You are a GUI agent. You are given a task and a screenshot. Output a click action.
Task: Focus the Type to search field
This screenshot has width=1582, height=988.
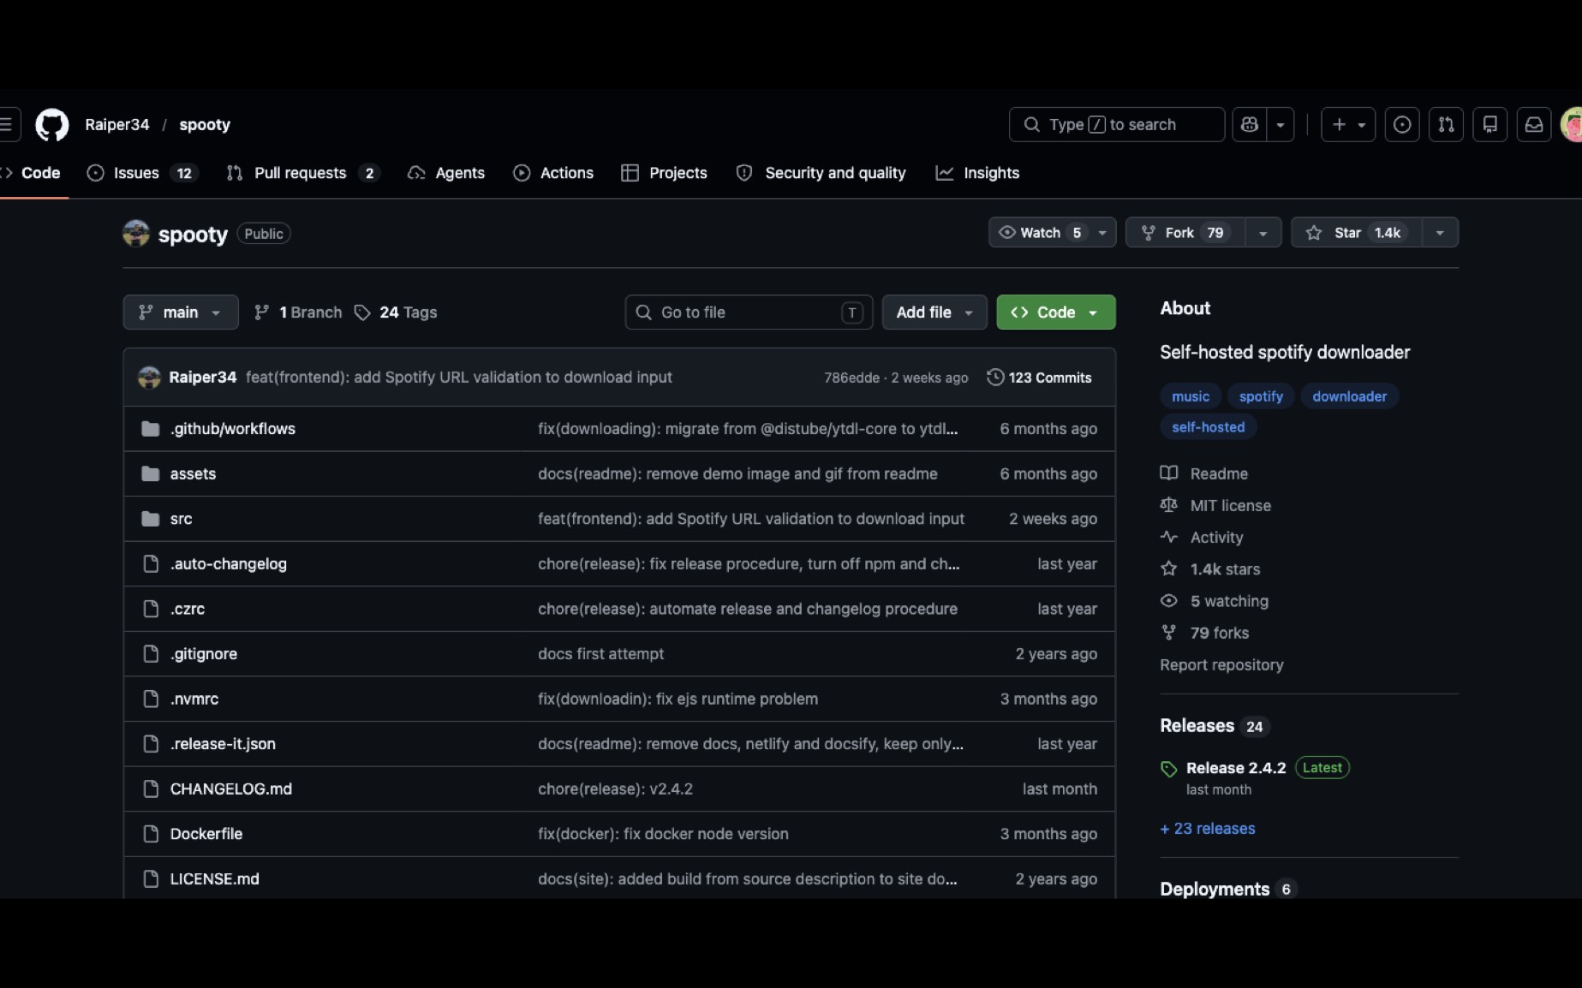point(1117,125)
